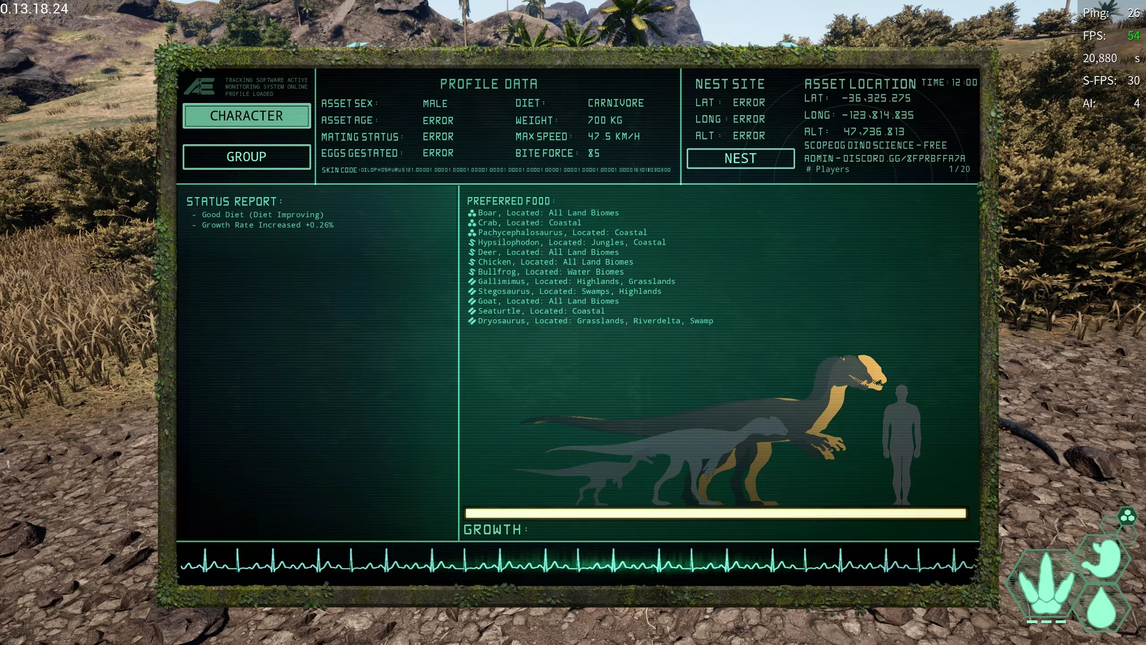Viewport: 1146px width, 645px height.
Task: Click the SKIN CODE string
Action: pos(496,170)
